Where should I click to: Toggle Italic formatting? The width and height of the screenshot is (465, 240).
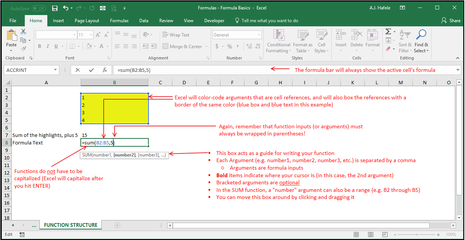48,46
